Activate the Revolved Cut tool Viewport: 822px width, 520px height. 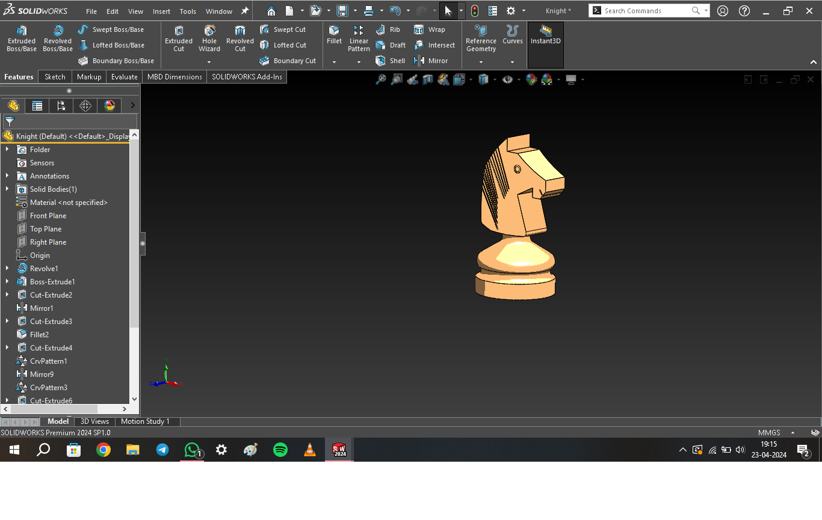pyautogui.click(x=240, y=39)
